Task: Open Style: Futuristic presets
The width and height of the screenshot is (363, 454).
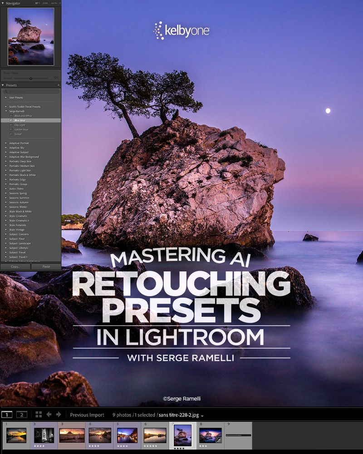Action: pos(18,225)
